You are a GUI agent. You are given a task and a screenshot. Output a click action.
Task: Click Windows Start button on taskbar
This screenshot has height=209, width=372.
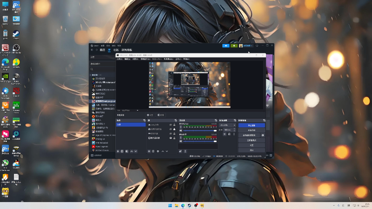(x=170, y=205)
